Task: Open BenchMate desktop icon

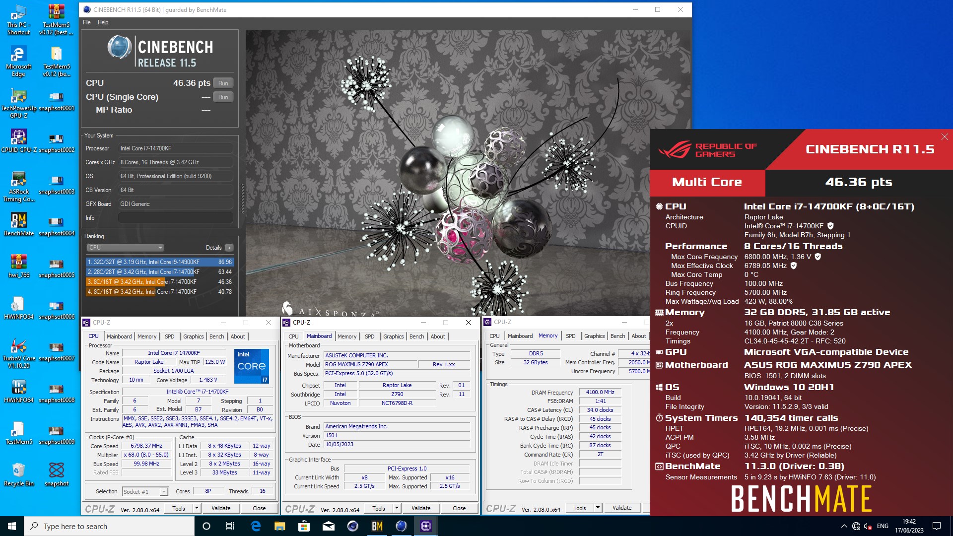Action: tap(18, 224)
